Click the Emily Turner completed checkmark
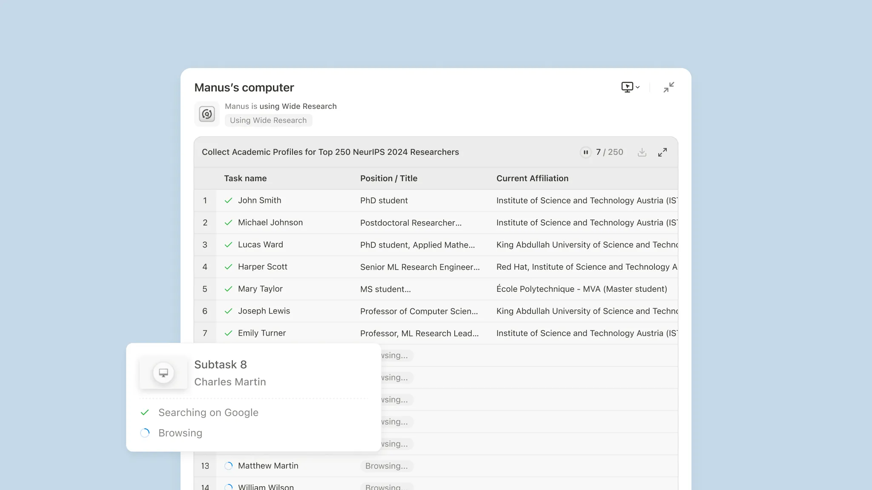 tap(229, 333)
